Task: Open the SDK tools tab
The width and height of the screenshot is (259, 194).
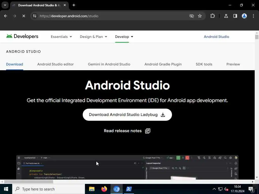Action: pyautogui.click(x=204, y=64)
